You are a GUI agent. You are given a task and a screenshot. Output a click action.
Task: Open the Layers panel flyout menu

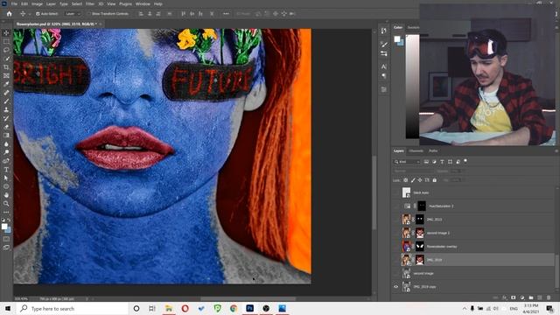(x=556, y=151)
